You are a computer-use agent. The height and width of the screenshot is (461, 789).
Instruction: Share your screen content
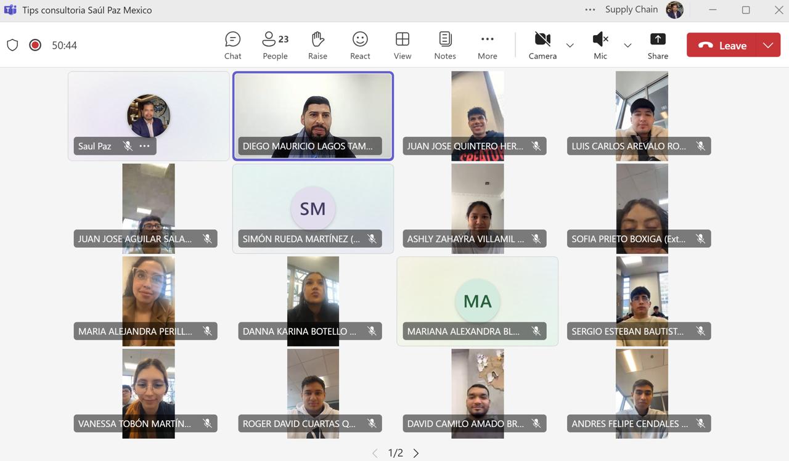click(x=658, y=46)
